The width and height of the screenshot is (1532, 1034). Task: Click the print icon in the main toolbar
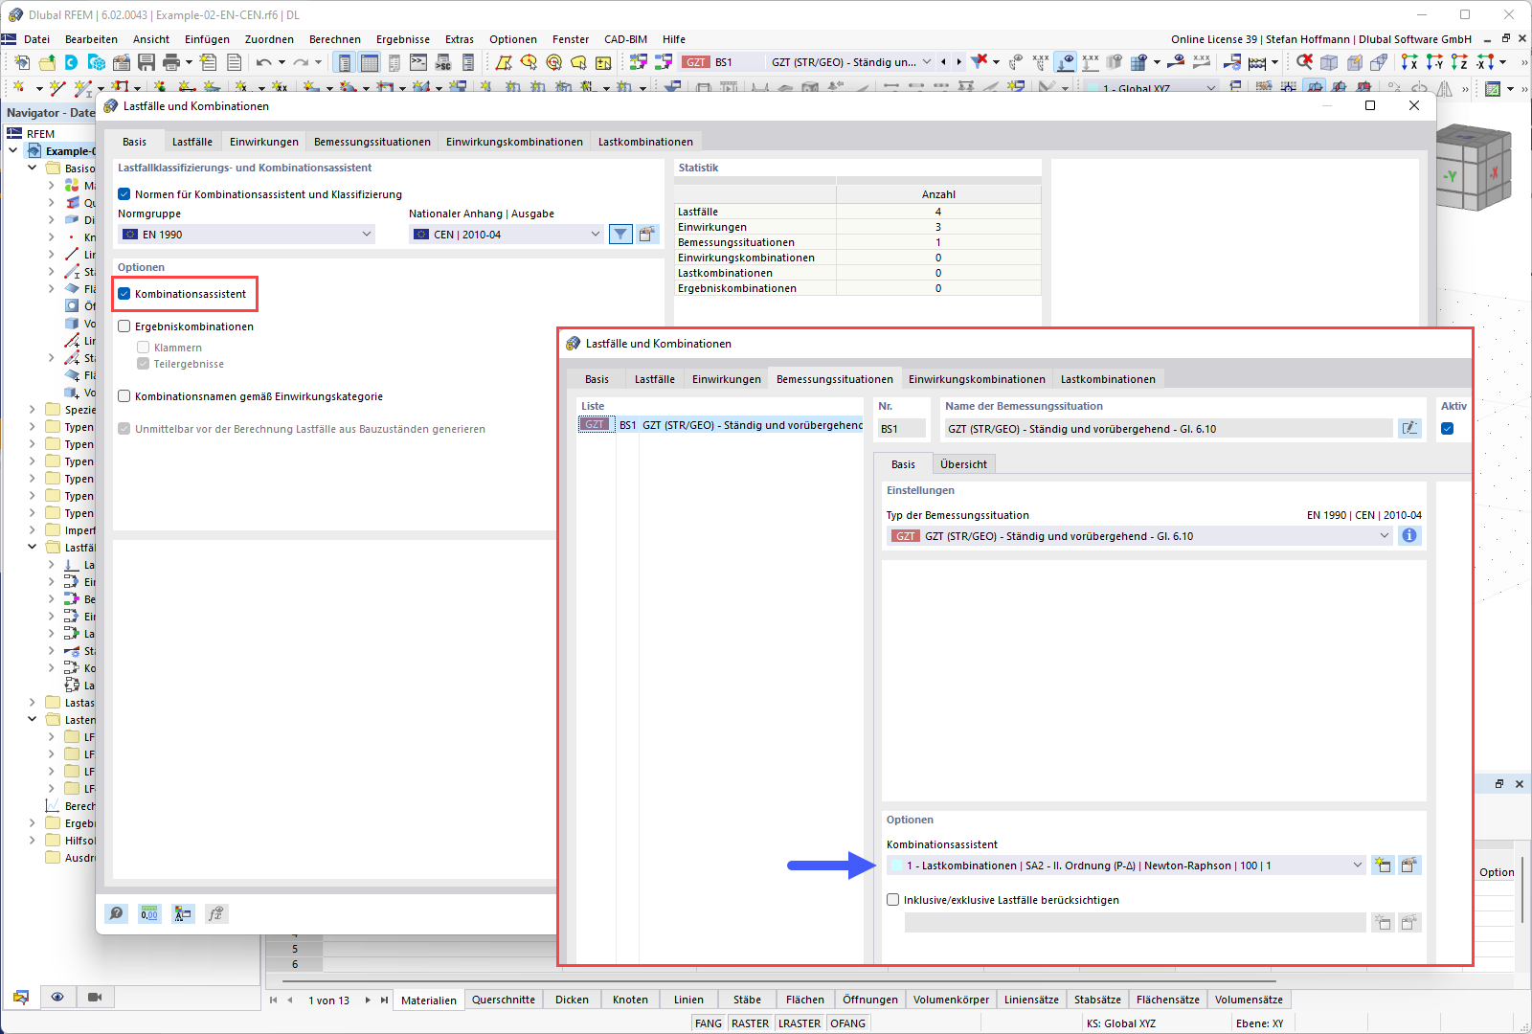[x=171, y=62]
